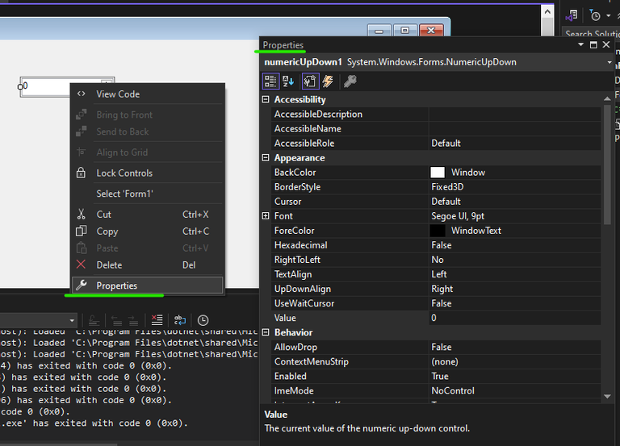Collapse the Behavior category
This screenshot has width=620, height=446.
pos(266,332)
